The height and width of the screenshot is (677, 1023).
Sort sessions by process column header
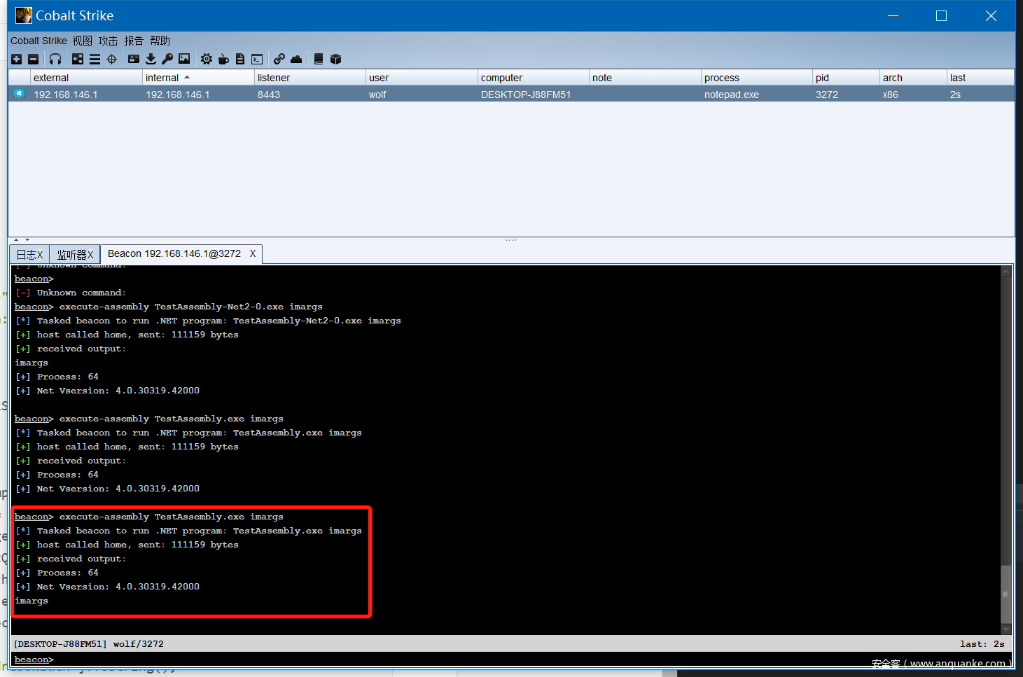757,78
